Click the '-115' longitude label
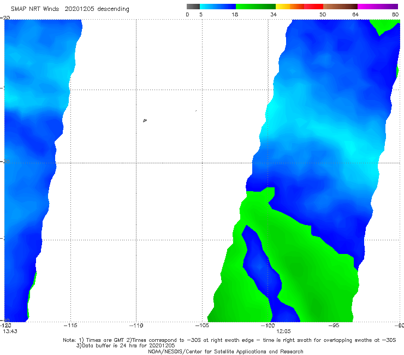The height and width of the screenshot is (355, 404). [x=70, y=326]
